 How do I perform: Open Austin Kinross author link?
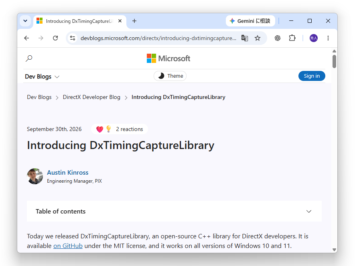68,172
